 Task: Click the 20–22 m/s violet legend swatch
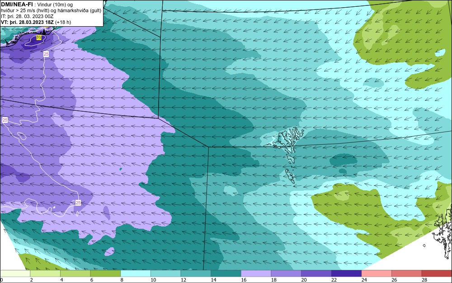316,274
